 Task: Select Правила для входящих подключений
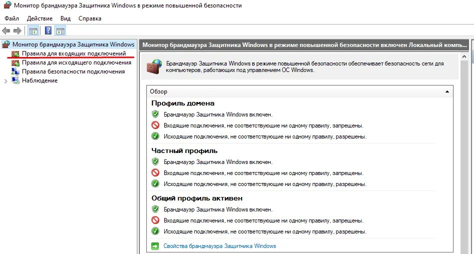pyautogui.click(x=74, y=53)
